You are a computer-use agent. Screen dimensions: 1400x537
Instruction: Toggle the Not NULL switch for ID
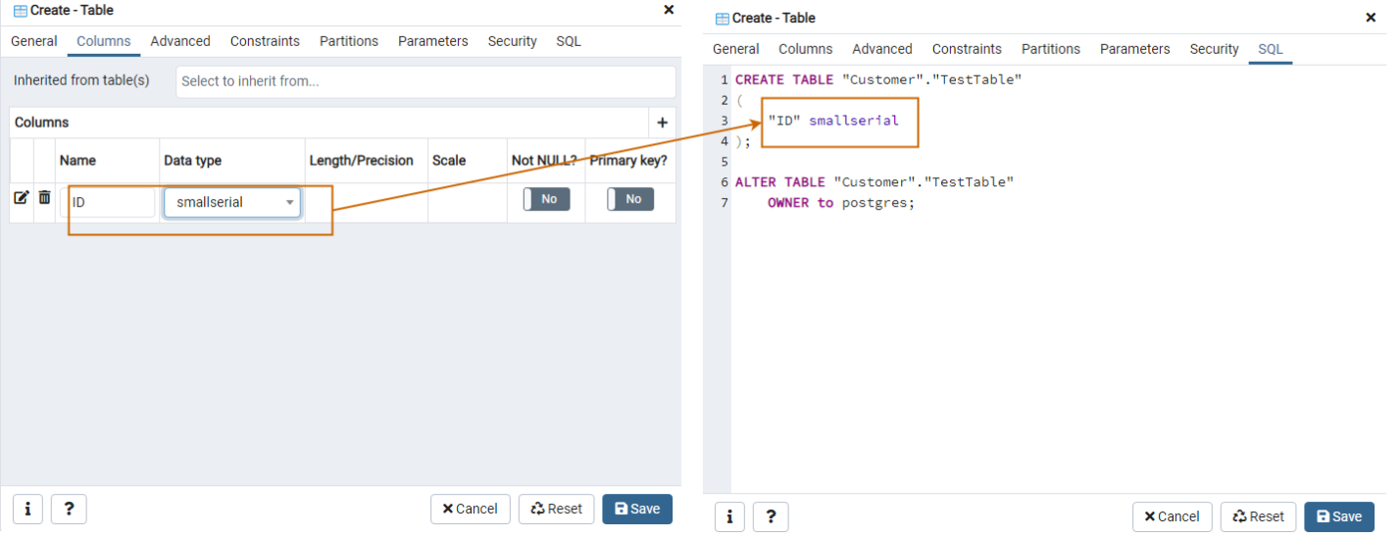(546, 199)
